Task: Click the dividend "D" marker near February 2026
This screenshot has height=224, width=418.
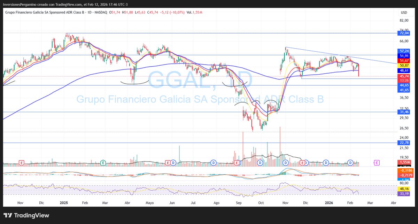Action: (350, 163)
